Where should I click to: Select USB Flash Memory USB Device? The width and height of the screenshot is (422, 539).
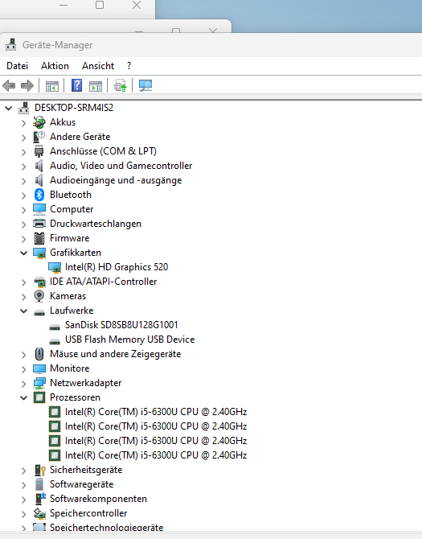click(x=129, y=339)
